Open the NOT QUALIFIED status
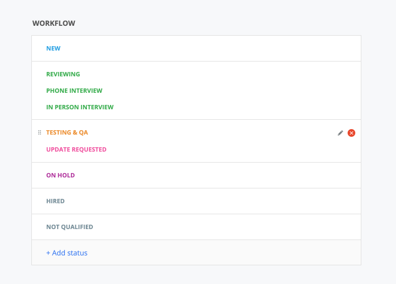396x284 pixels. point(70,227)
